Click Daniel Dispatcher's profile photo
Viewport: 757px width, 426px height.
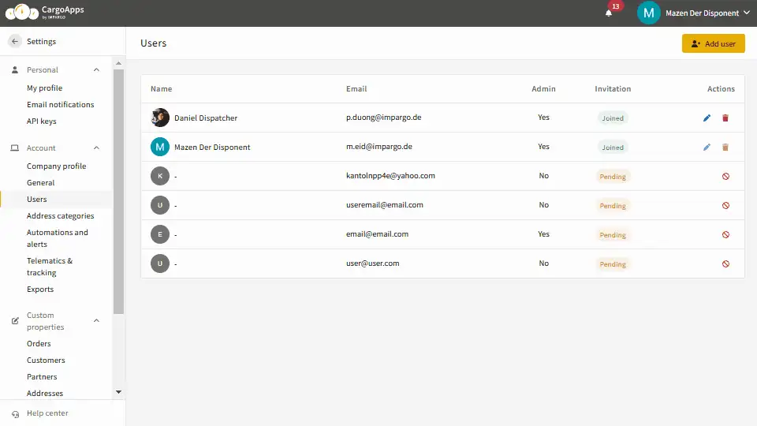160,118
